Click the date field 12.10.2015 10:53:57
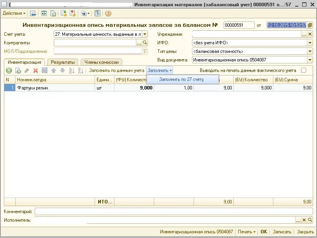Image resolution: width=317 pixels, height=238 pixels. coord(287,25)
